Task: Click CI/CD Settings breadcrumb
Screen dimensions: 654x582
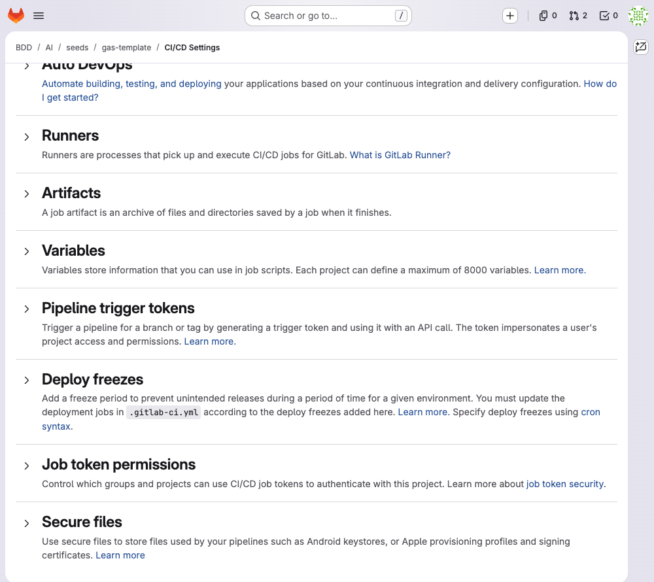Action: [x=192, y=48]
